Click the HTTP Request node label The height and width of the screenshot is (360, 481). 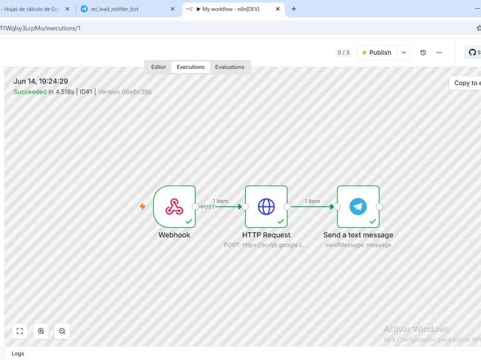[x=266, y=235]
